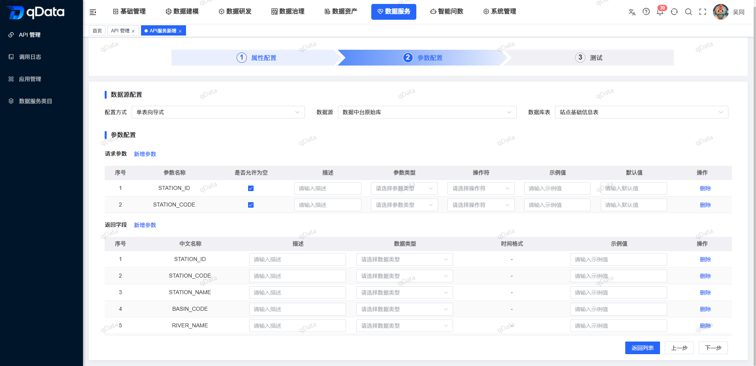The height and width of the screenshot is (366, 756).
Task: Collapse the sidebar with the hamburger icon
Action: 93,12
